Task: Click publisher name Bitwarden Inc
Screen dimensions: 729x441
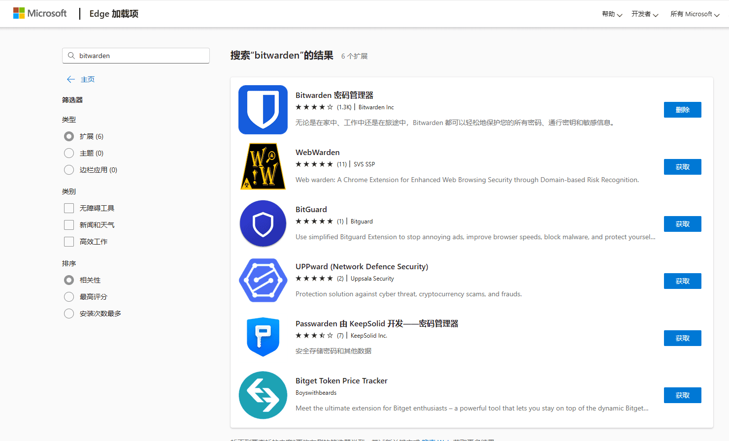Action: (376, 107)
